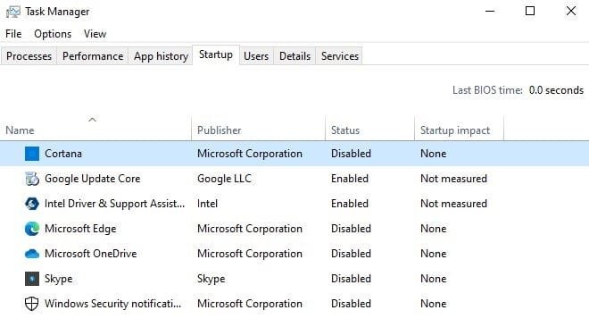
Task: Select the Skype app icon
Action: [x=32, y=279]
